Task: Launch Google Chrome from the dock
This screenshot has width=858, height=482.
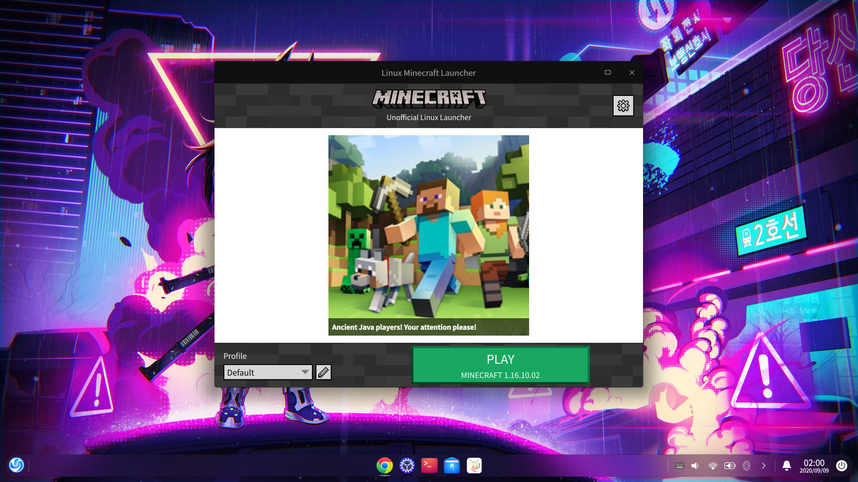Action: (x=384, y=465)
